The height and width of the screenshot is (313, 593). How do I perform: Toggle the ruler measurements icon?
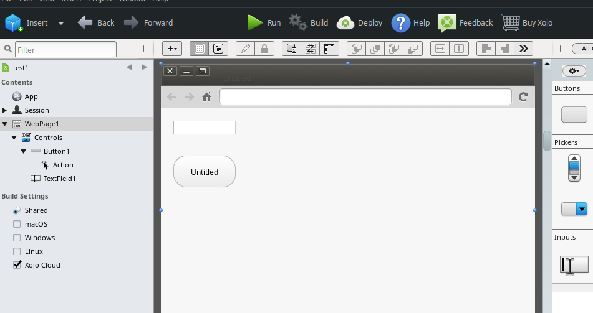click(329, 49)
